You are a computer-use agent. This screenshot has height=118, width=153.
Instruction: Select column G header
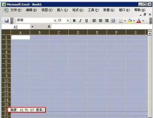pos(135,32)
